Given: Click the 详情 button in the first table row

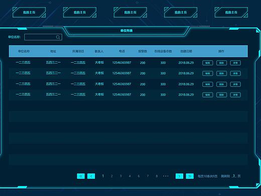Looking at the screenshot, I should (235, 63).
